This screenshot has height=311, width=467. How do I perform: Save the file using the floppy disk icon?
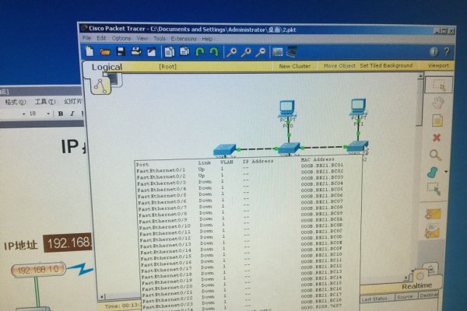pos(121,51)
